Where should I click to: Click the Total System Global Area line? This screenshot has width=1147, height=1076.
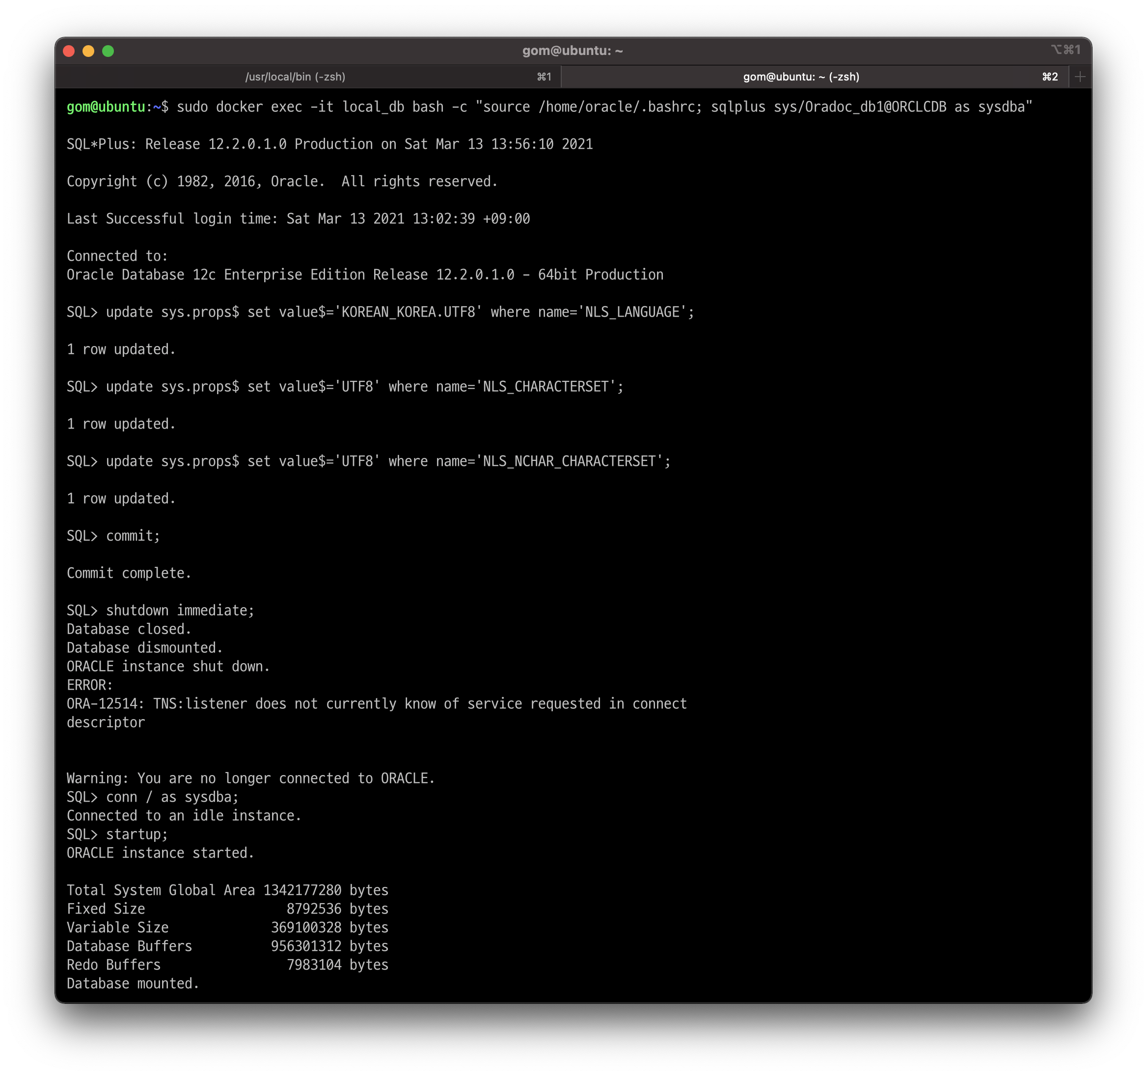[x=227, y=890]
